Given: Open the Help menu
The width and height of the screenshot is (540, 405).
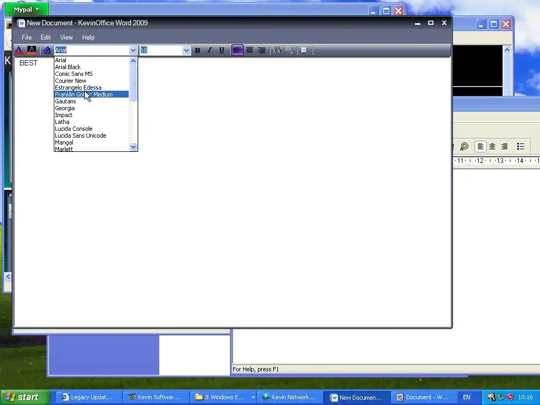Looking at the screenshot, I should click(x=88, y=37).
